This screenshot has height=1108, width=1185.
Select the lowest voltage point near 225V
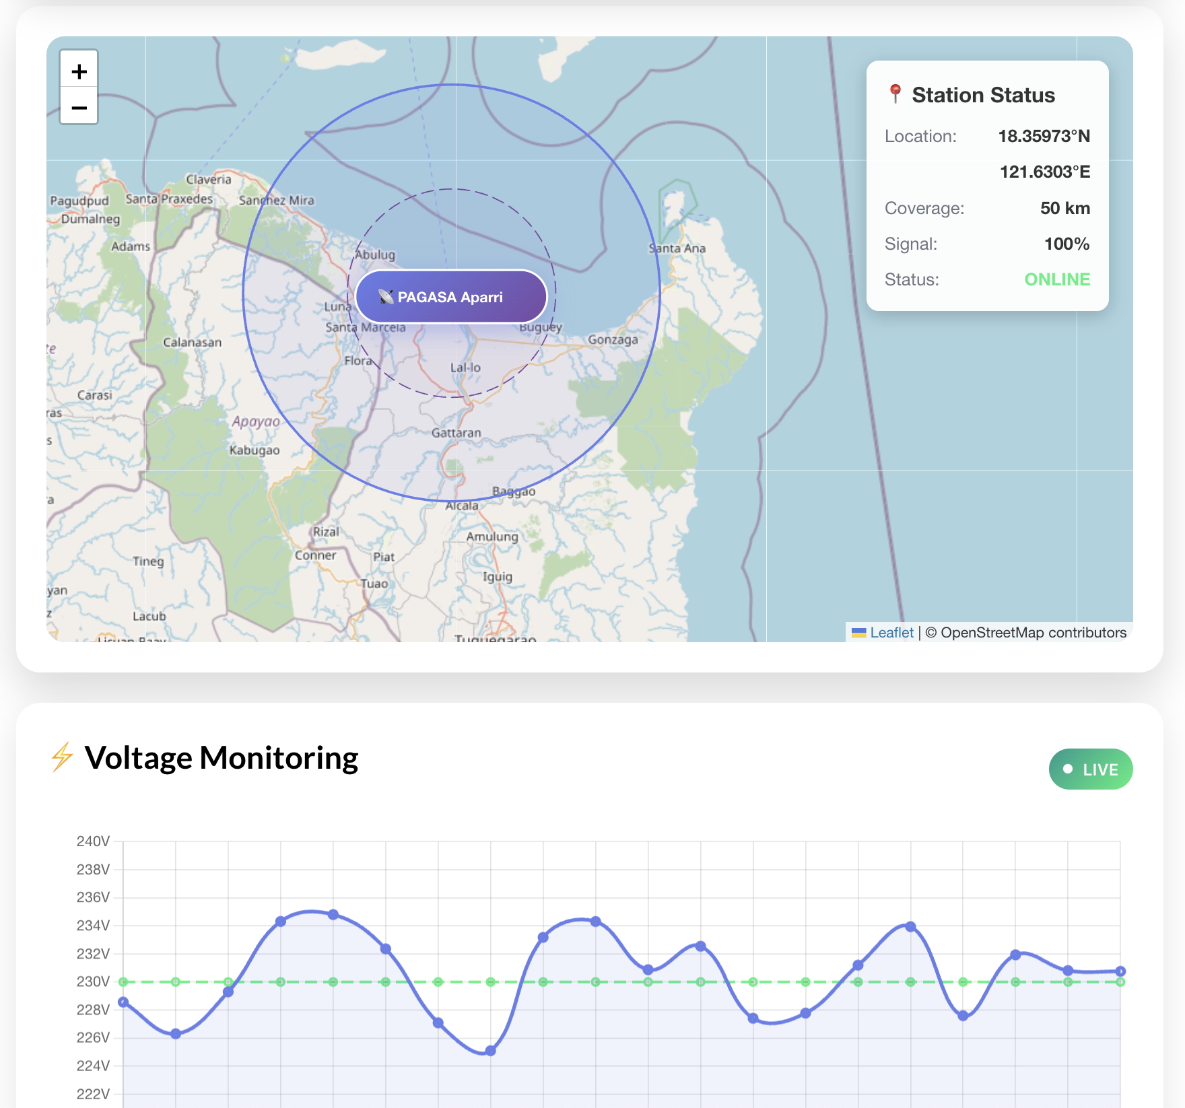click(490, 1051)
